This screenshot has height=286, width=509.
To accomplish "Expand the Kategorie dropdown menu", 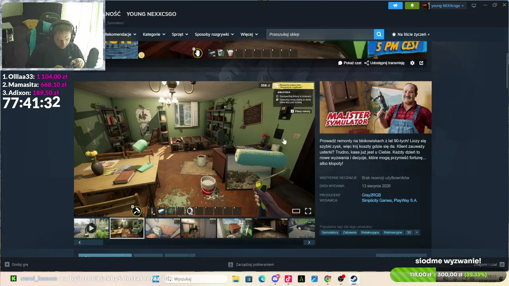I will [x=154, y=34].
